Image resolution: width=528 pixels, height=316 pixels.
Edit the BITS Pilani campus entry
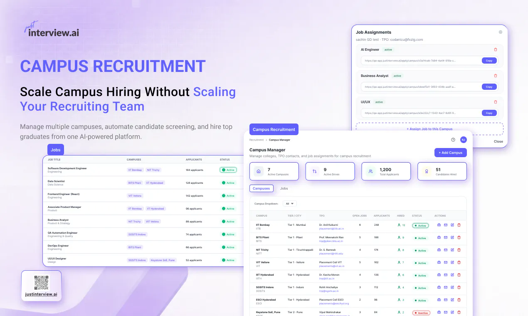pos(452,237)
